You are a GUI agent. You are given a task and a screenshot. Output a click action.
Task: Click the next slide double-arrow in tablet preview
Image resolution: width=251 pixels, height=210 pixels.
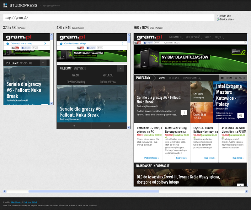pos(109,125)
